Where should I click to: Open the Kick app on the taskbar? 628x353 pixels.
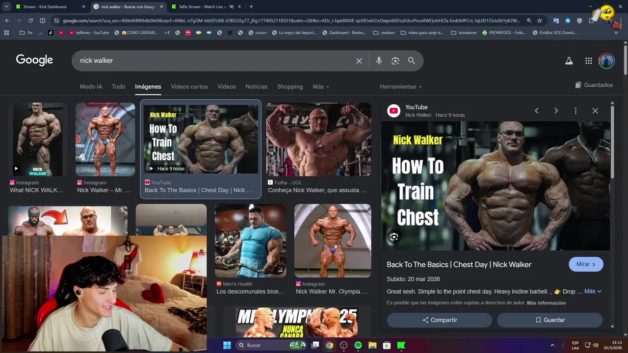401,345
